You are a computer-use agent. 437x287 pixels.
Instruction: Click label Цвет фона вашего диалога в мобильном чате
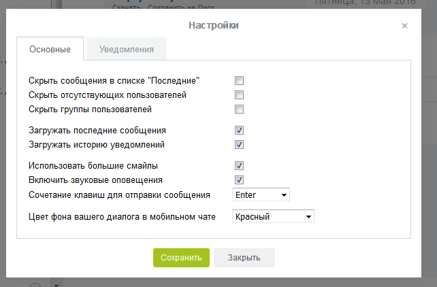pos(122,216)
